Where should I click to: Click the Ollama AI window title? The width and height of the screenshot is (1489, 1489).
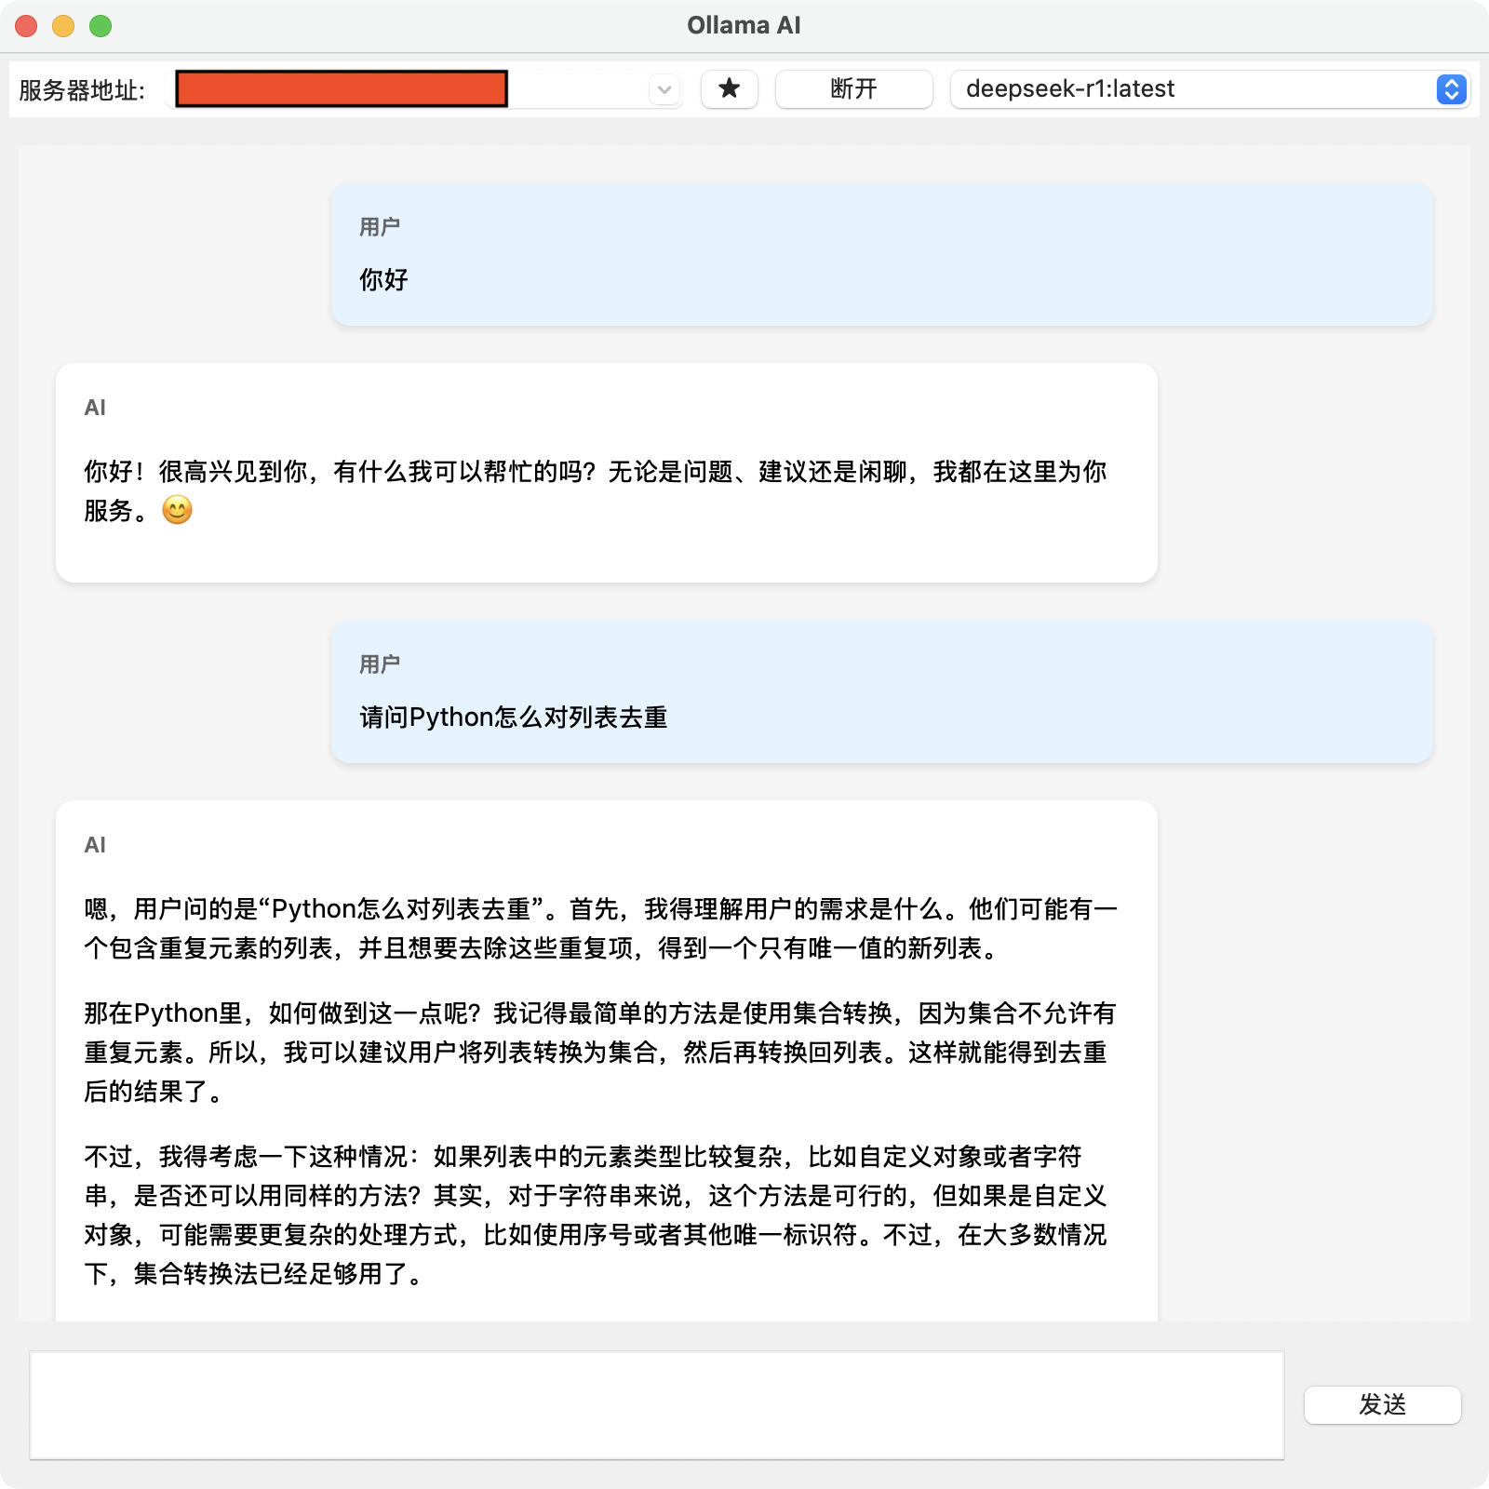click(744, 25)
